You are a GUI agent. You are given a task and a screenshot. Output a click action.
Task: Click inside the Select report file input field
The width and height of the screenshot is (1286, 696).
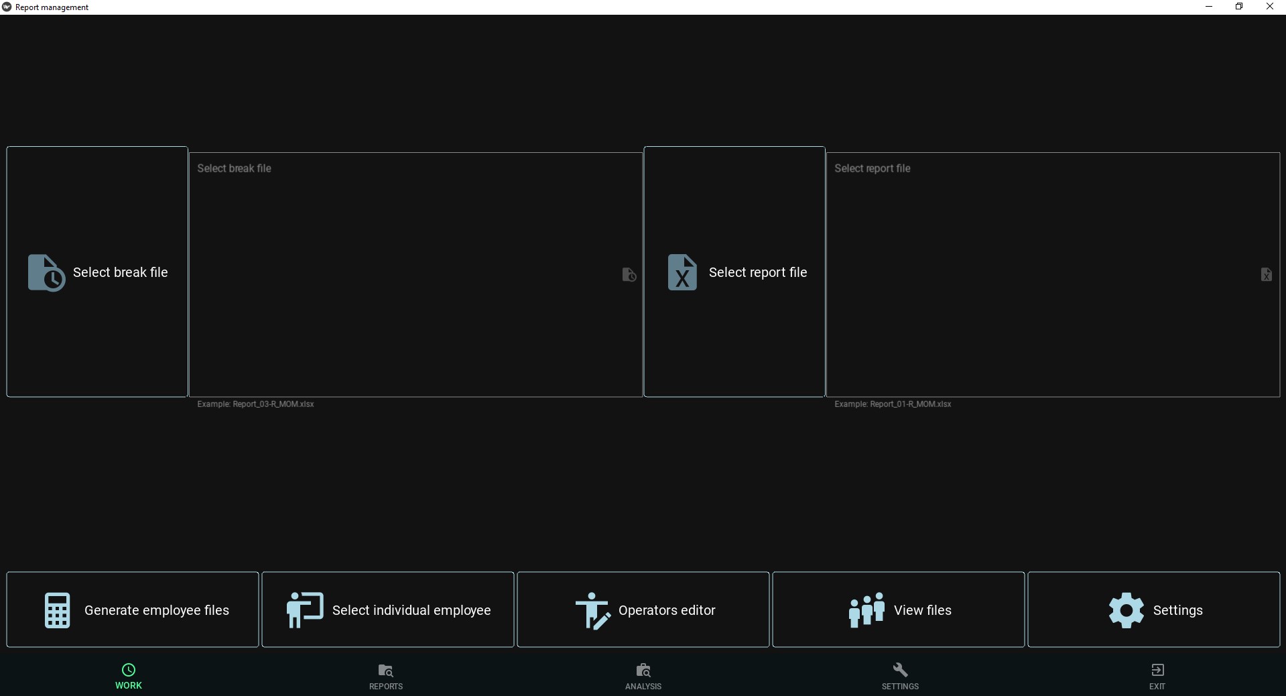tap(1053, 275)
